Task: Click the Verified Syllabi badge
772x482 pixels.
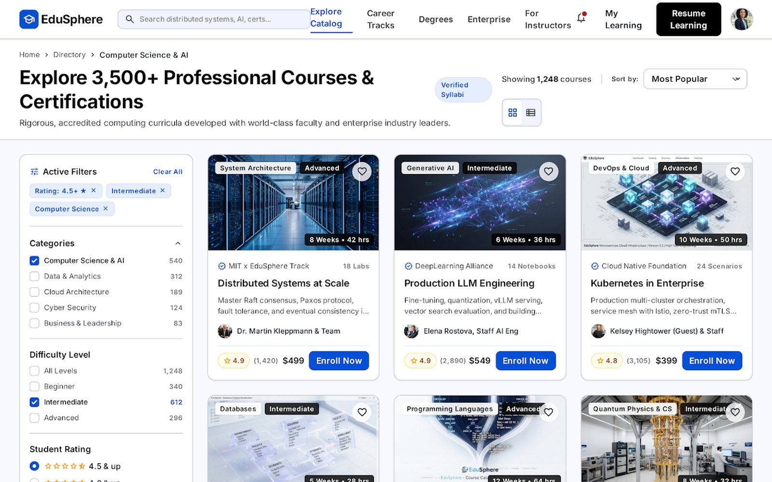Action: click(463, 90)
